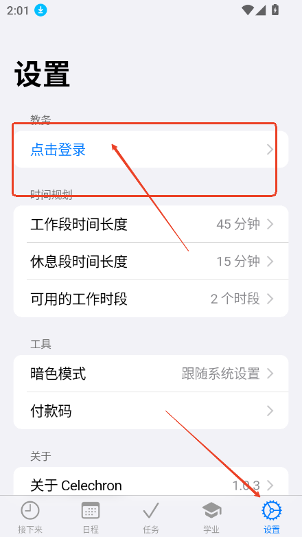Tap 跟随系统设置 value for dark mode
The height and width of the screenshot is (537, 302).
pyautogui.click(x=220, y=374)
